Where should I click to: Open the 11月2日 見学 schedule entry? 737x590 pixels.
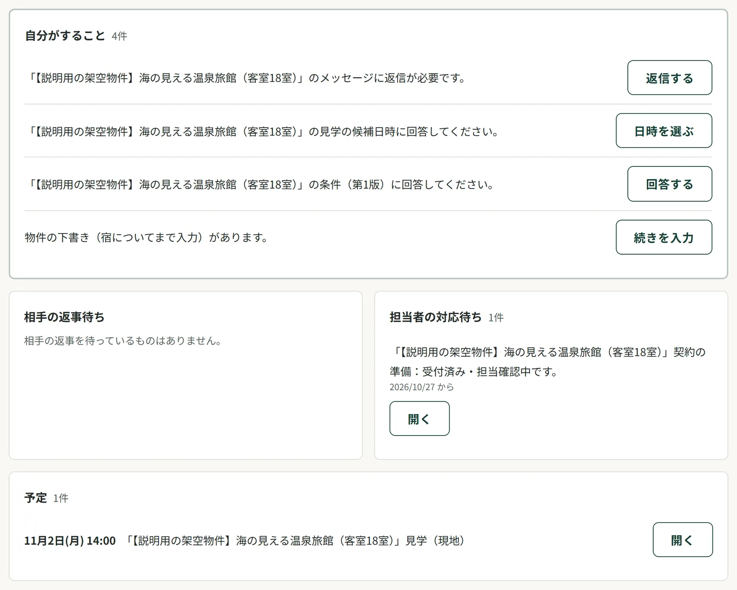[x=683, y=540]
